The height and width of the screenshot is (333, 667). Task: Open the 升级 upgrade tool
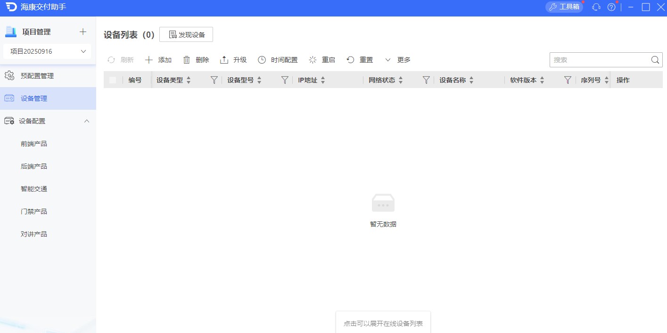223,59
